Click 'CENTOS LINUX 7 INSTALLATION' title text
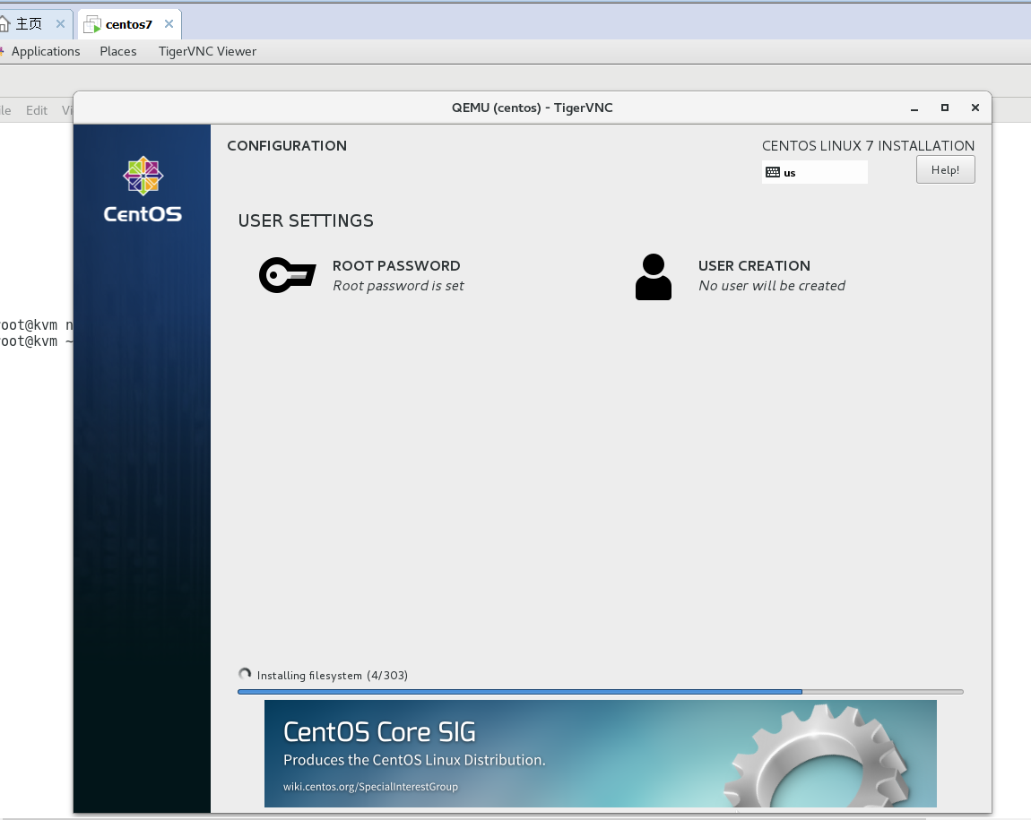1031x820 pixels. coord(868,146)
